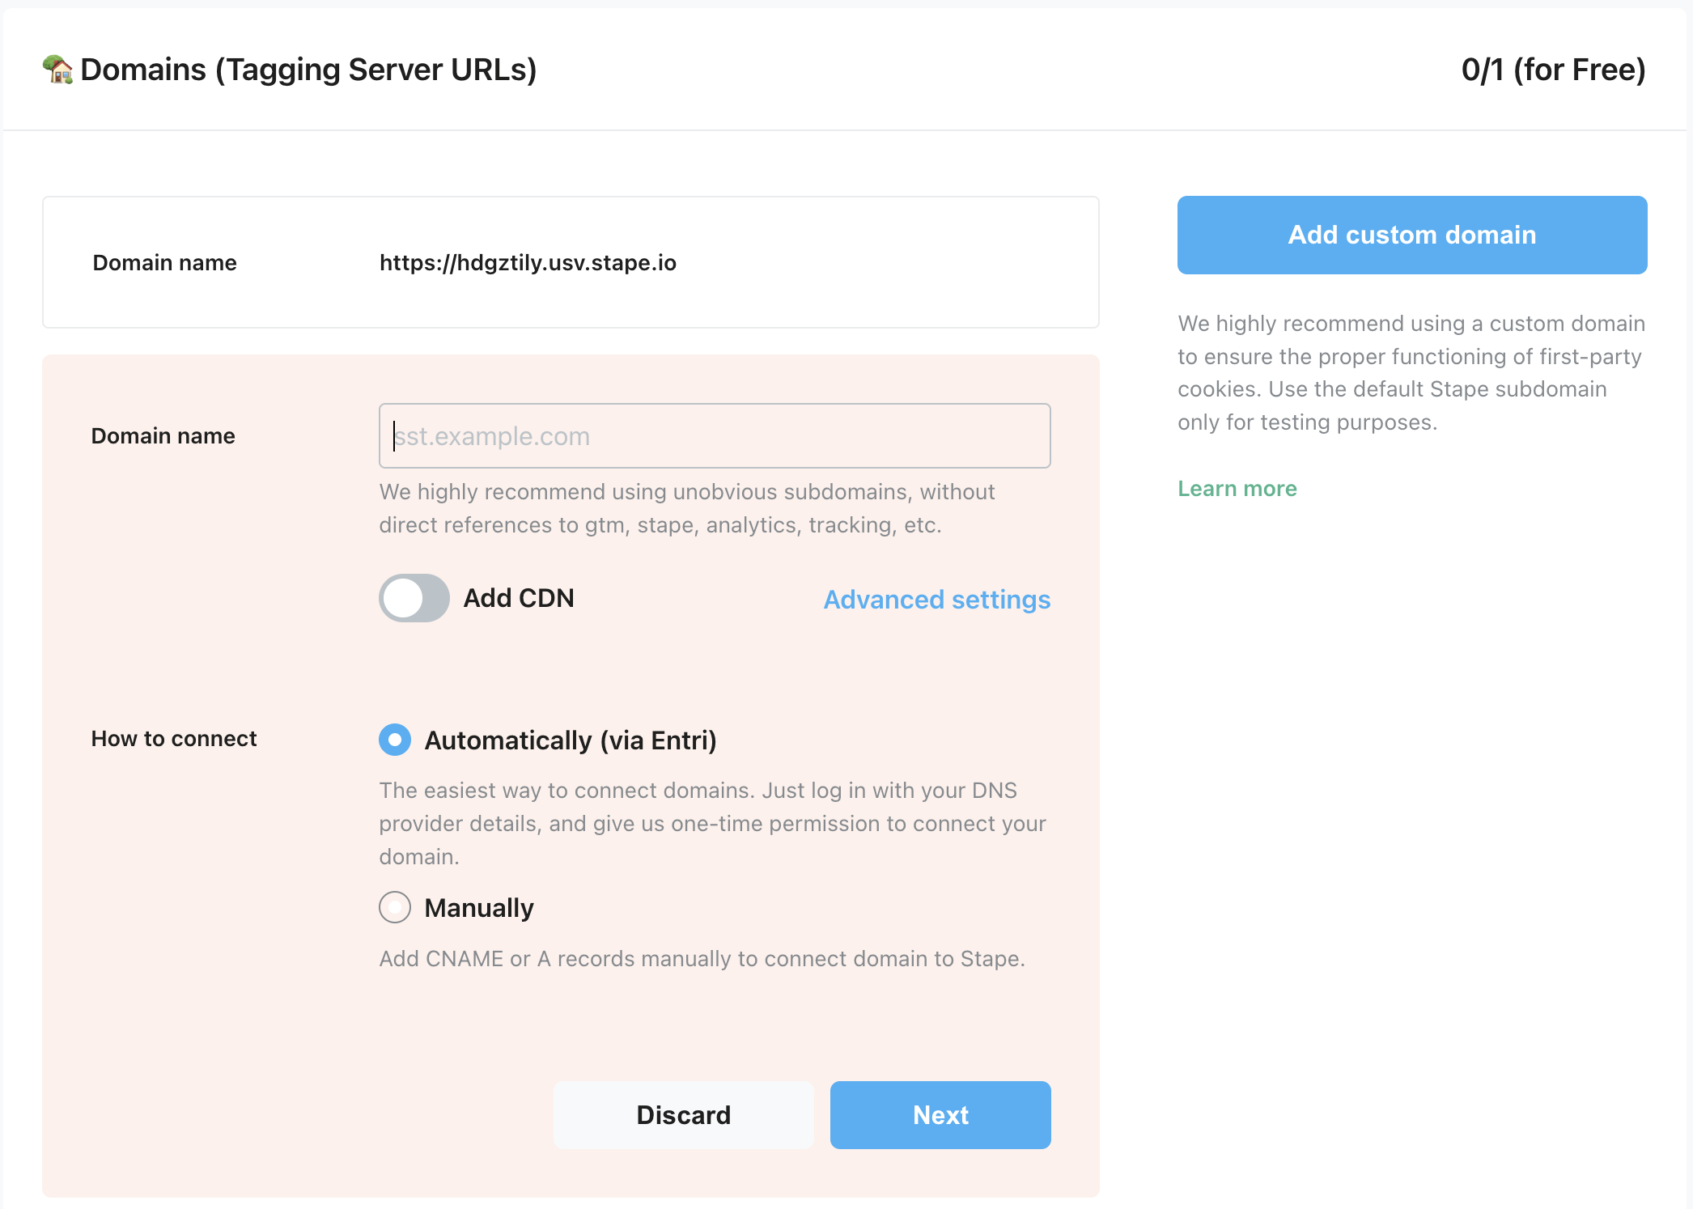
Task: Click the easiest way to connect description
Action: tap(712, 823)
